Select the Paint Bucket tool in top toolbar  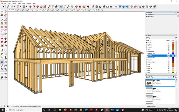pos(57,7)
